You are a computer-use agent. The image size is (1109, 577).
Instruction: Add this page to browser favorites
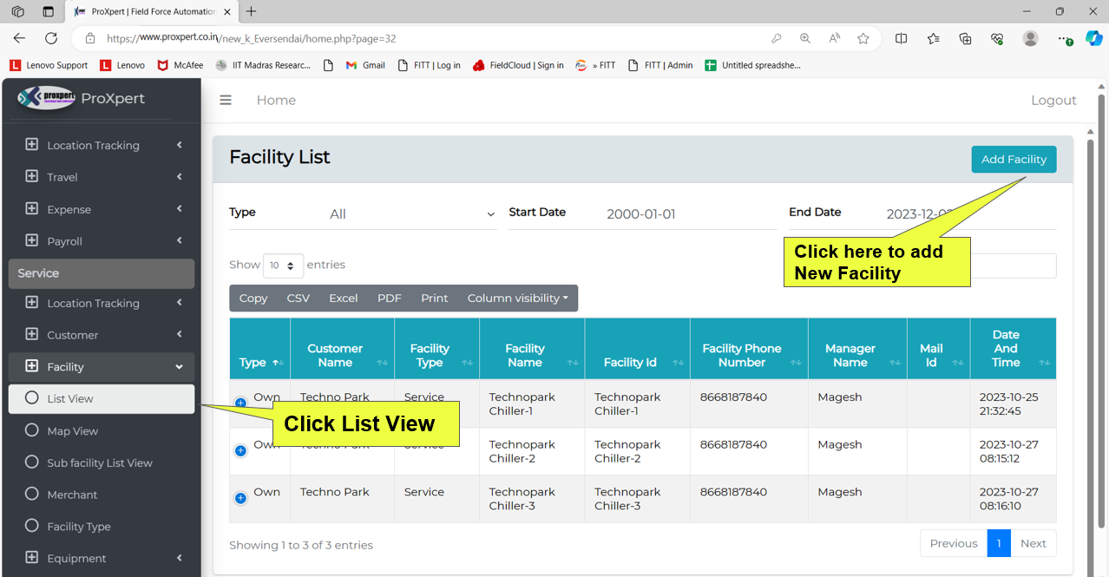tap(863, 38)
